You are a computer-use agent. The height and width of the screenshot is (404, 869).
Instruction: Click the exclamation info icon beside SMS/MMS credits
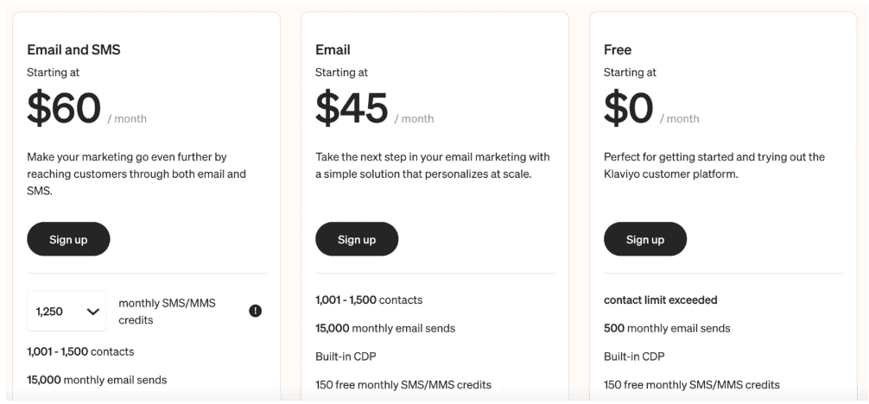coord(255,311)
